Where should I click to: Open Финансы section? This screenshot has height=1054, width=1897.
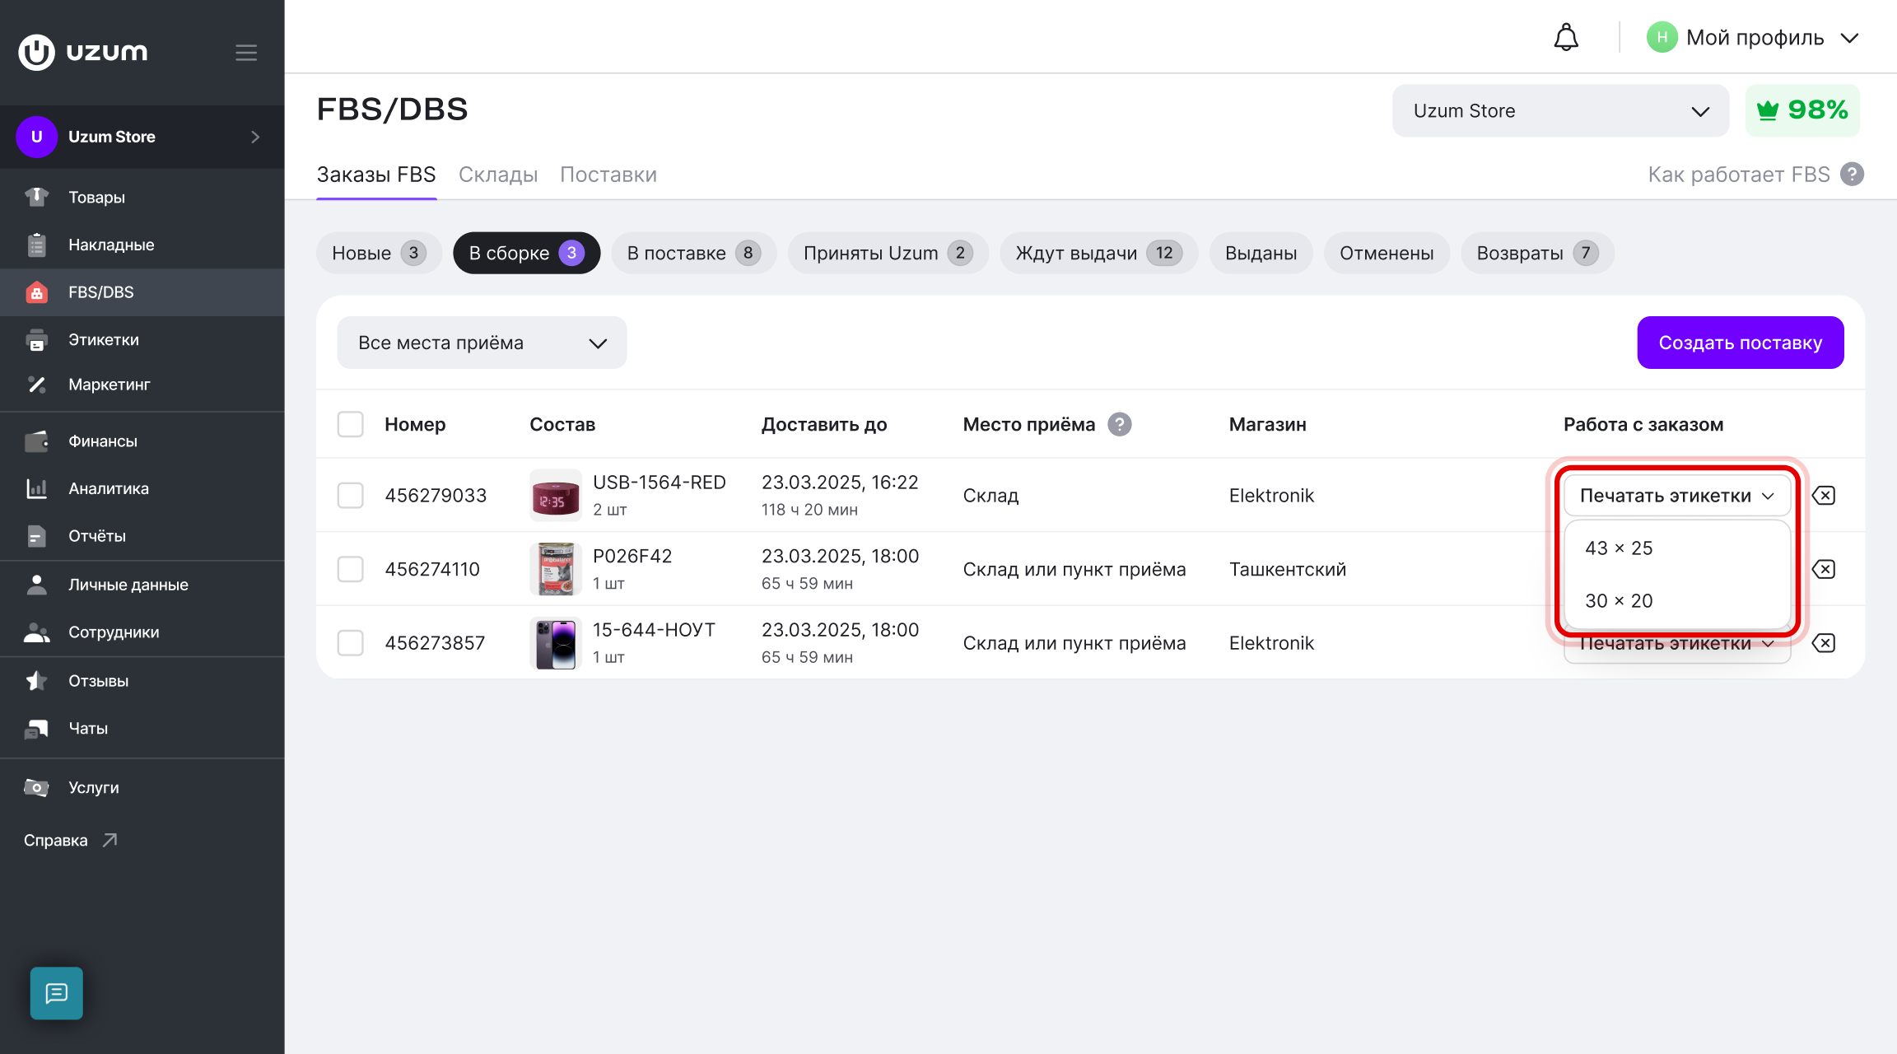point(142,441)
